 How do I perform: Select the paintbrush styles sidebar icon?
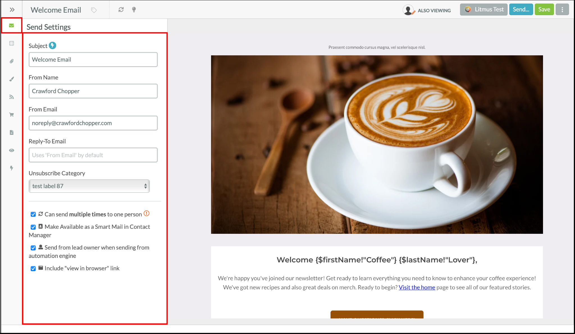(12, 79)
